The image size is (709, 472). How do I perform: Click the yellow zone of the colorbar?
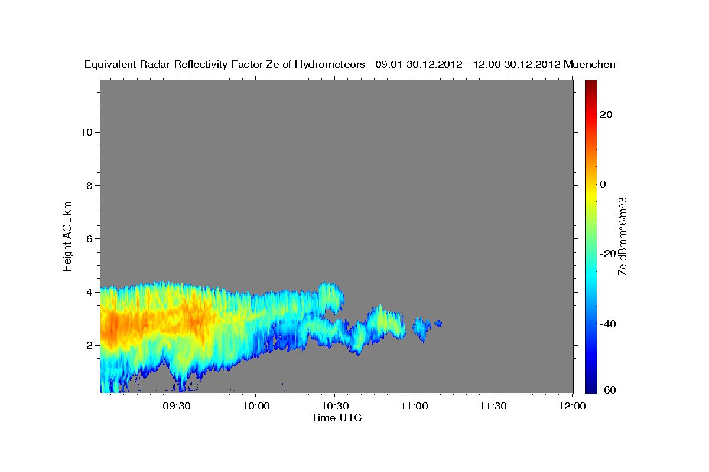(x=590, y=195)
